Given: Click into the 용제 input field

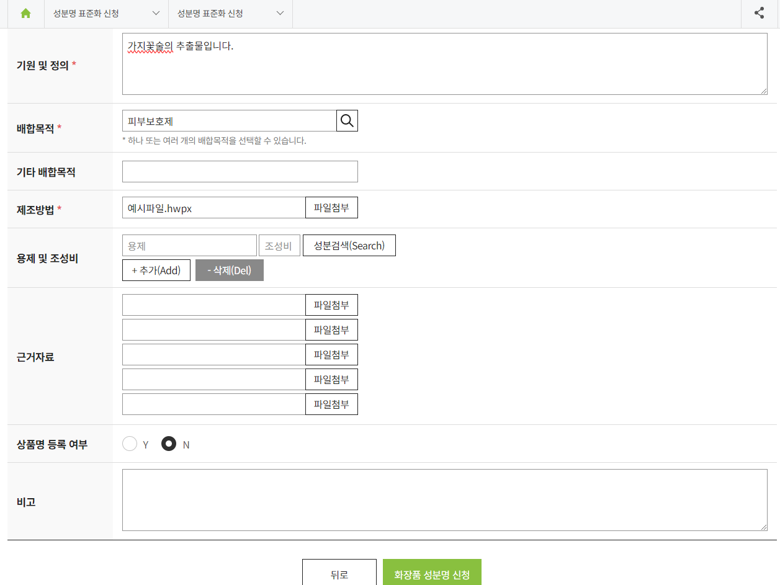Looking at the screenshot, I should coord(189,246).
